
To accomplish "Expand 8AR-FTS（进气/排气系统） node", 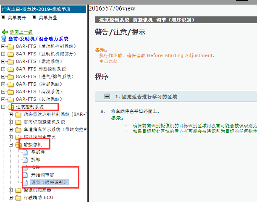I will click(3, 76).
